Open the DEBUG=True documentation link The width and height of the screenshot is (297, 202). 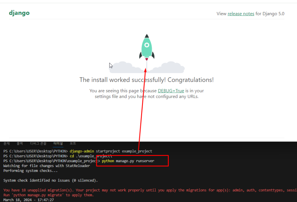171,91
